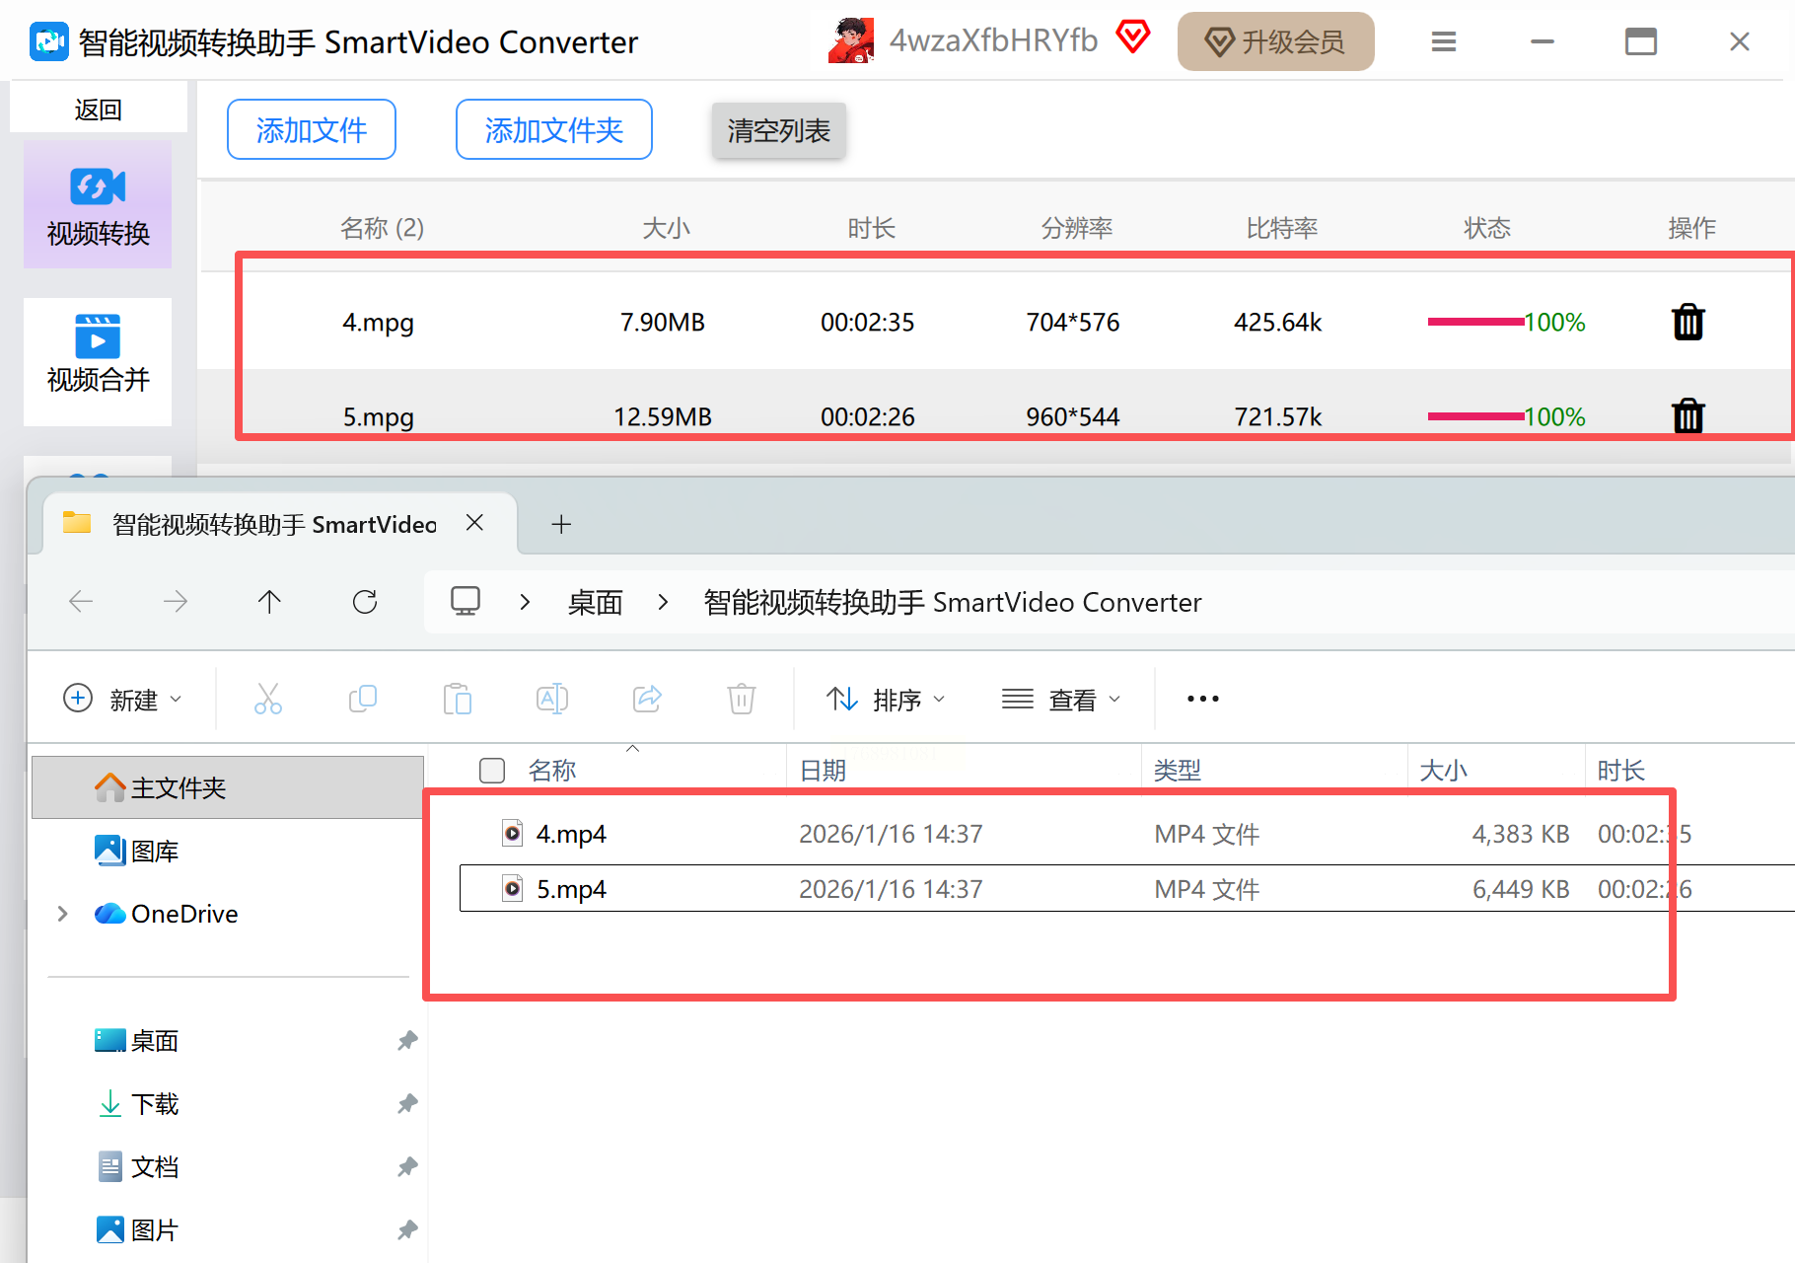Open the hamburger menu in converter title bar

1444,41
